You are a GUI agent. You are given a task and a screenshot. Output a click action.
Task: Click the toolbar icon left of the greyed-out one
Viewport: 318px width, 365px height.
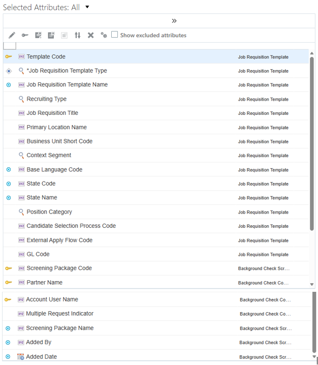click(x=51, y=35)
